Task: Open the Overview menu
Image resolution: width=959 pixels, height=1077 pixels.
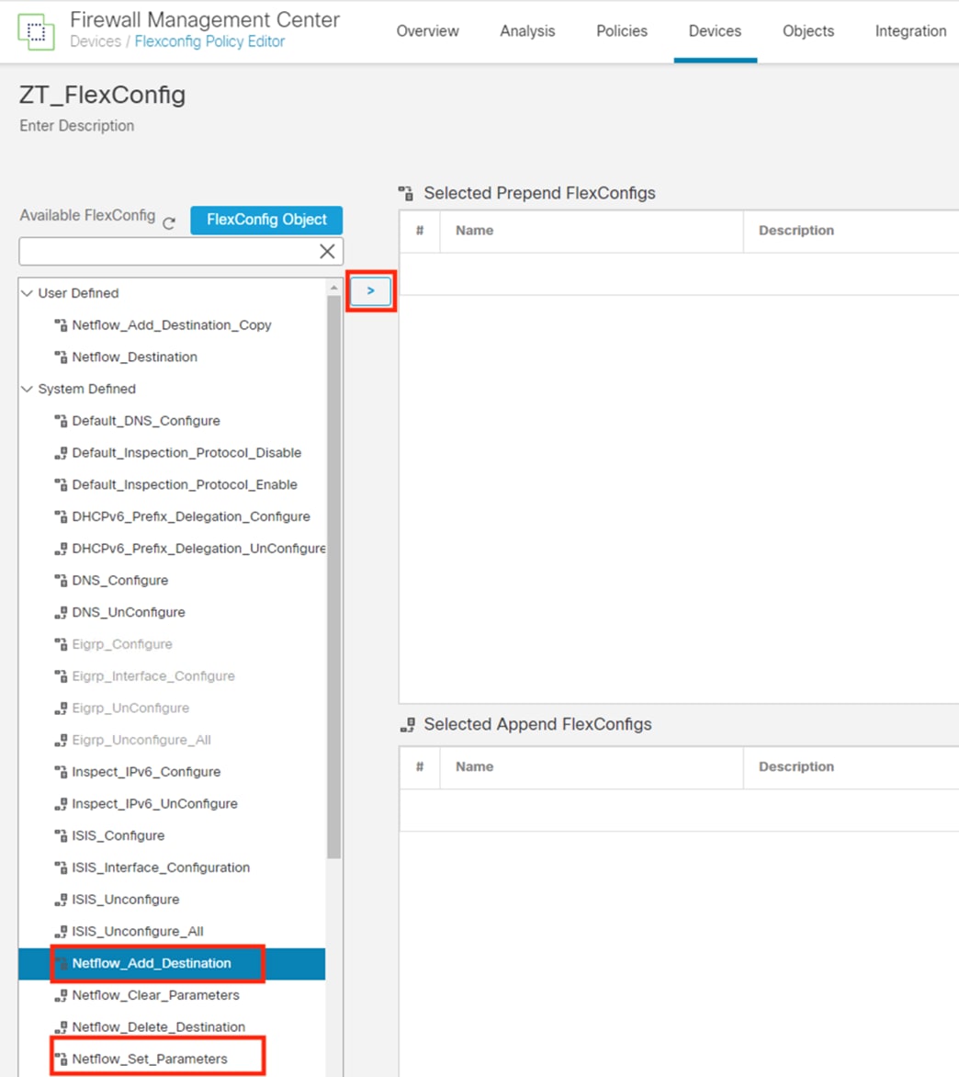Action: [427, 31]
